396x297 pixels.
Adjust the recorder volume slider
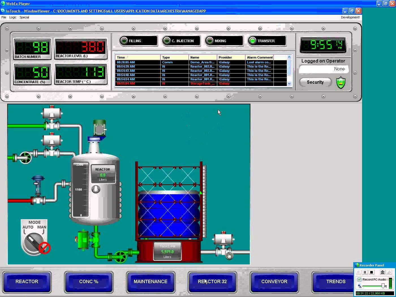pyautogui.click(x=383, y=286)
